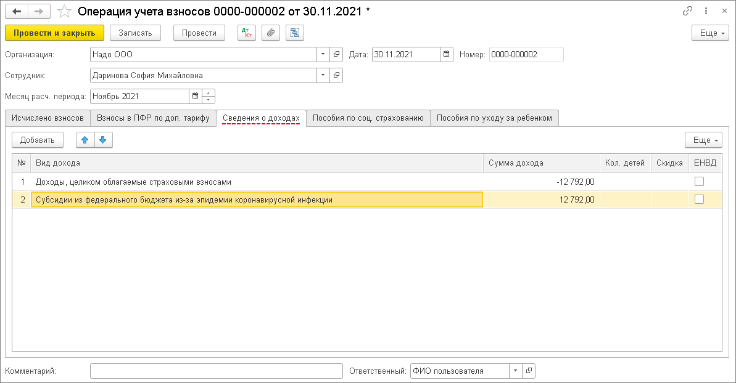Click the Номер input field
The width and height of the screenshot is (736, 383).
[526, 54]
